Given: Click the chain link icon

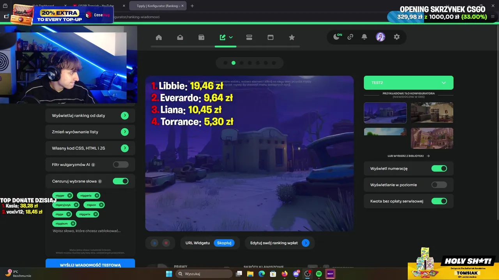Looking at the screenshot, I should pos(350,37).
